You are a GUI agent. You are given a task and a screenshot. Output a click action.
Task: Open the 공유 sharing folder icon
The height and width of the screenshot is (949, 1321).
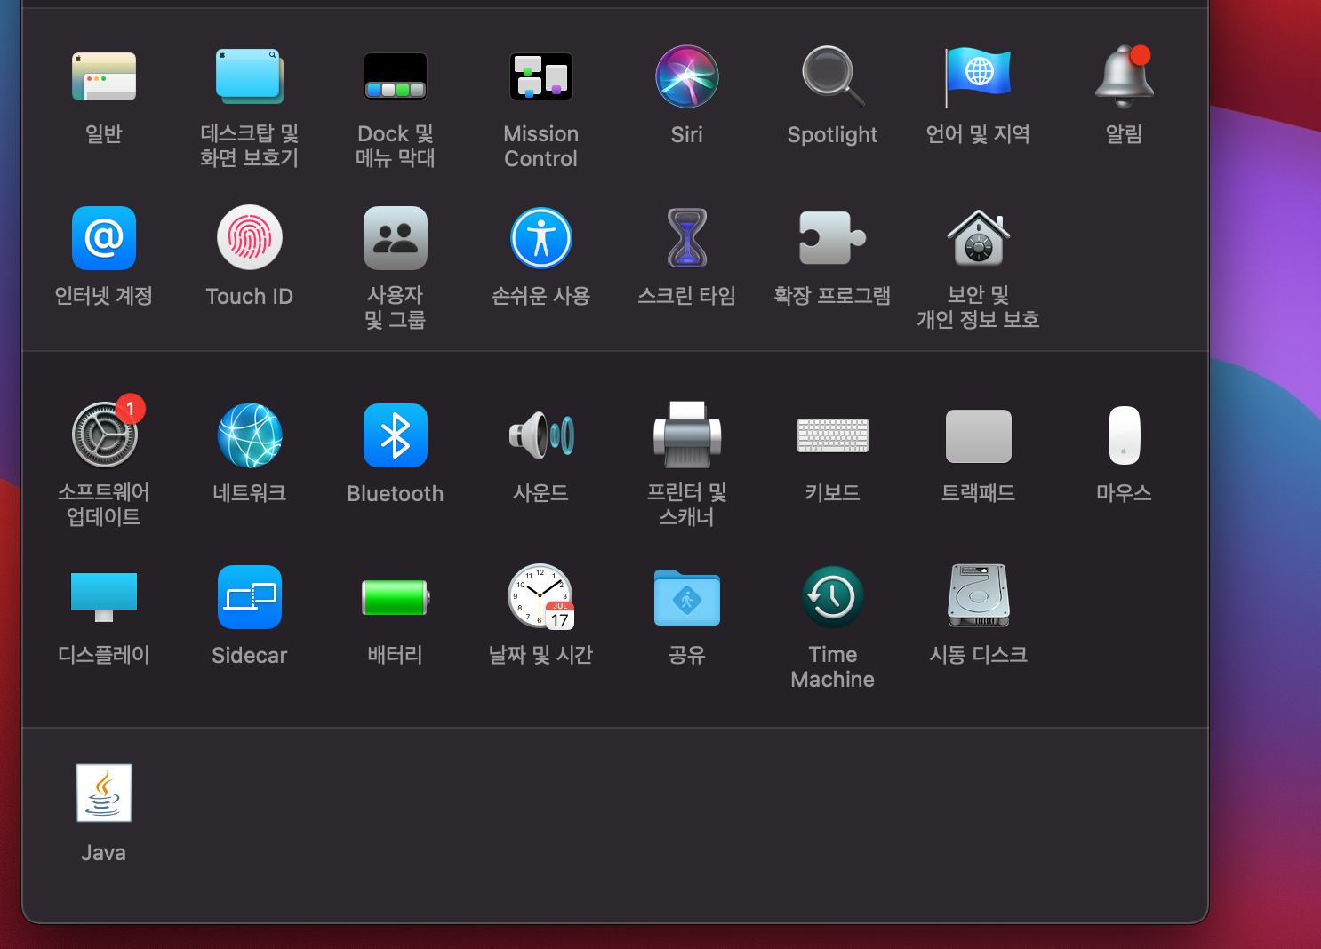(687, 597)
